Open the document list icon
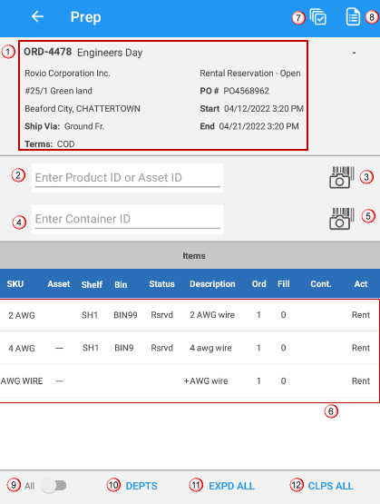 point(353,16)
